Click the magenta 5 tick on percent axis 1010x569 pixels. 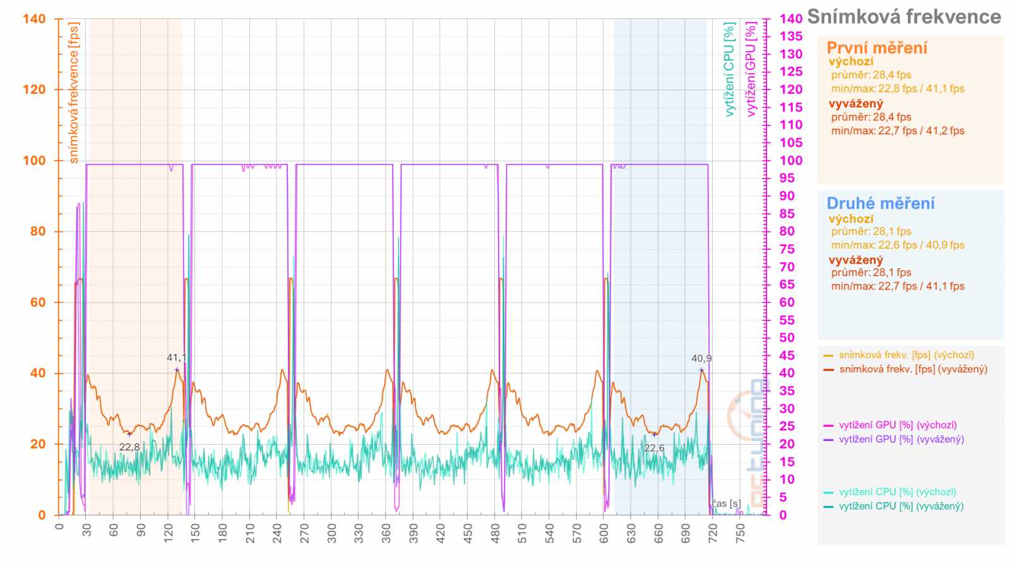tap(783, 498)
